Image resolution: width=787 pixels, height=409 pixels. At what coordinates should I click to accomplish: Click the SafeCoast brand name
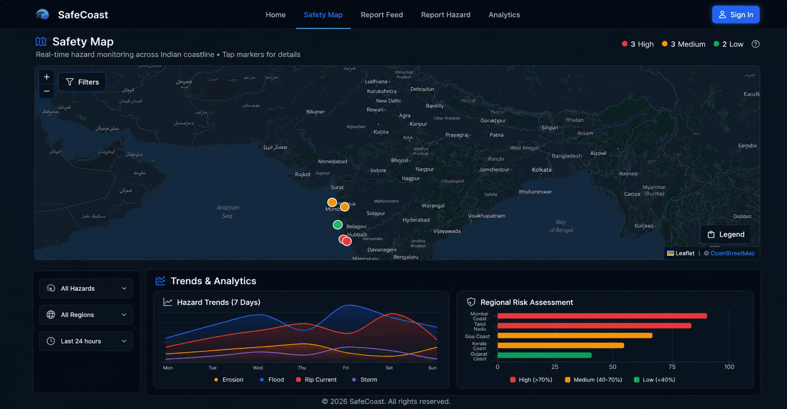click(x=83, y=14)
